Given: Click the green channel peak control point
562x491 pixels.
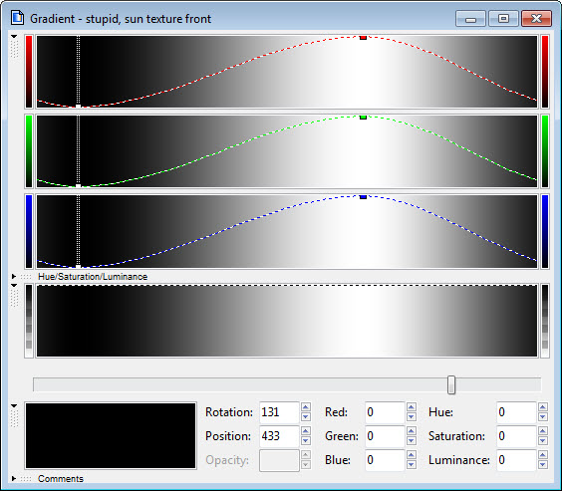Looking at the screenshot, I should point(363,118).
